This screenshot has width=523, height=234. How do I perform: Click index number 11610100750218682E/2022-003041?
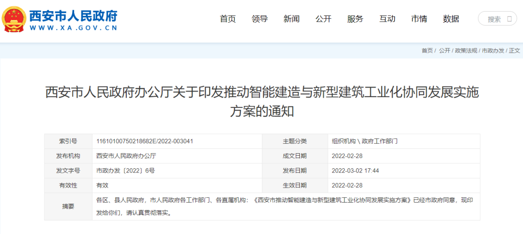click(x=145, y=141)
